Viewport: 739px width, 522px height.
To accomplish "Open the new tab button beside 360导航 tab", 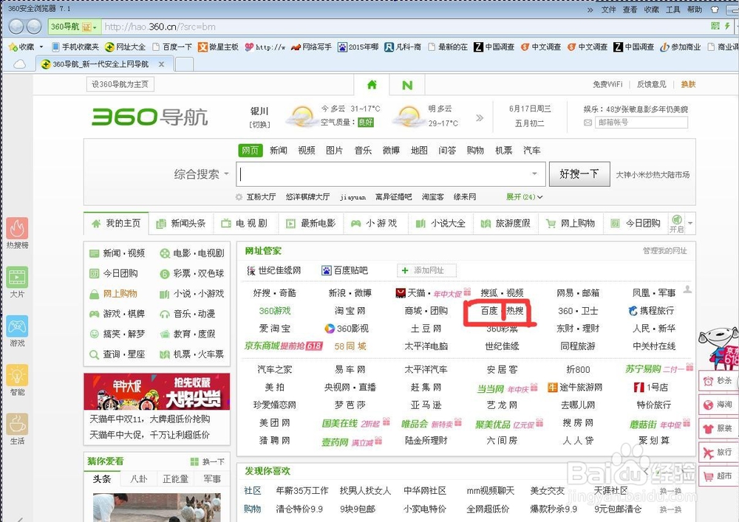I will (x=184, y=64).
